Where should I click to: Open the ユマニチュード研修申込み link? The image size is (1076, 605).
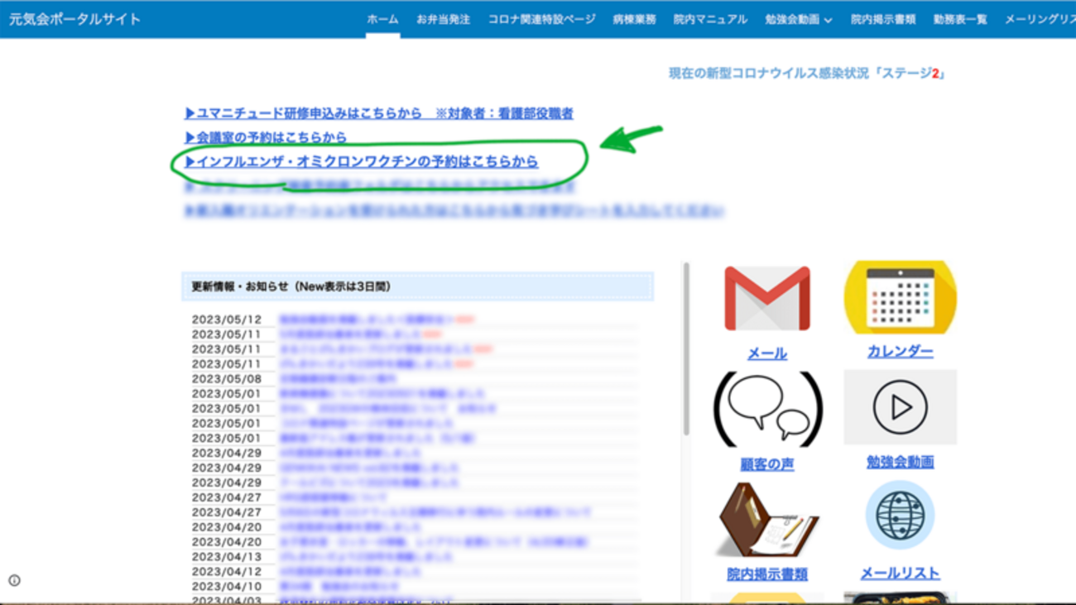point(378,113)
